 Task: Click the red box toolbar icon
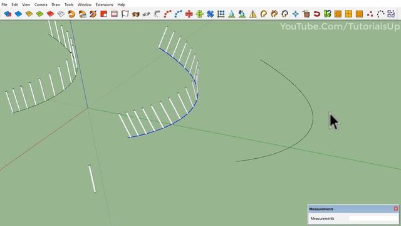tap(50, 14)
